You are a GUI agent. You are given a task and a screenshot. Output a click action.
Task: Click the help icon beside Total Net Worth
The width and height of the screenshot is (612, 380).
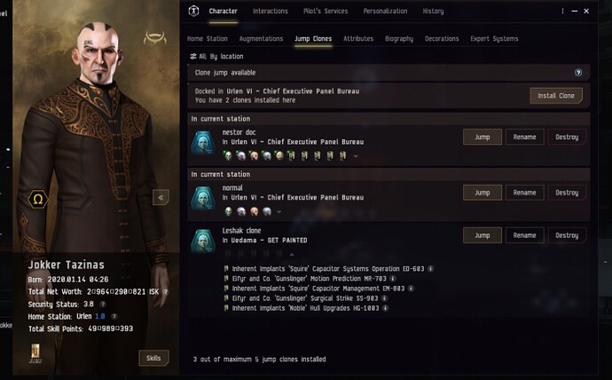click(x=165, y=291)
